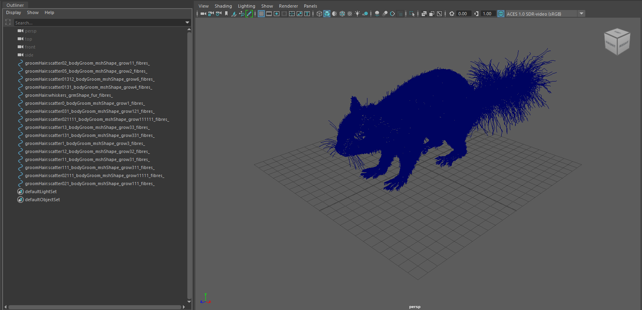Activate the 2D Pan/Zoom icon
The height and width of the screenshot is (310, 642).
point(242,14)
